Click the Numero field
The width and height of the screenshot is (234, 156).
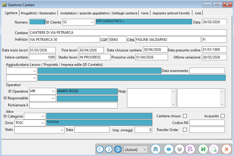click(x=37, y=22)
